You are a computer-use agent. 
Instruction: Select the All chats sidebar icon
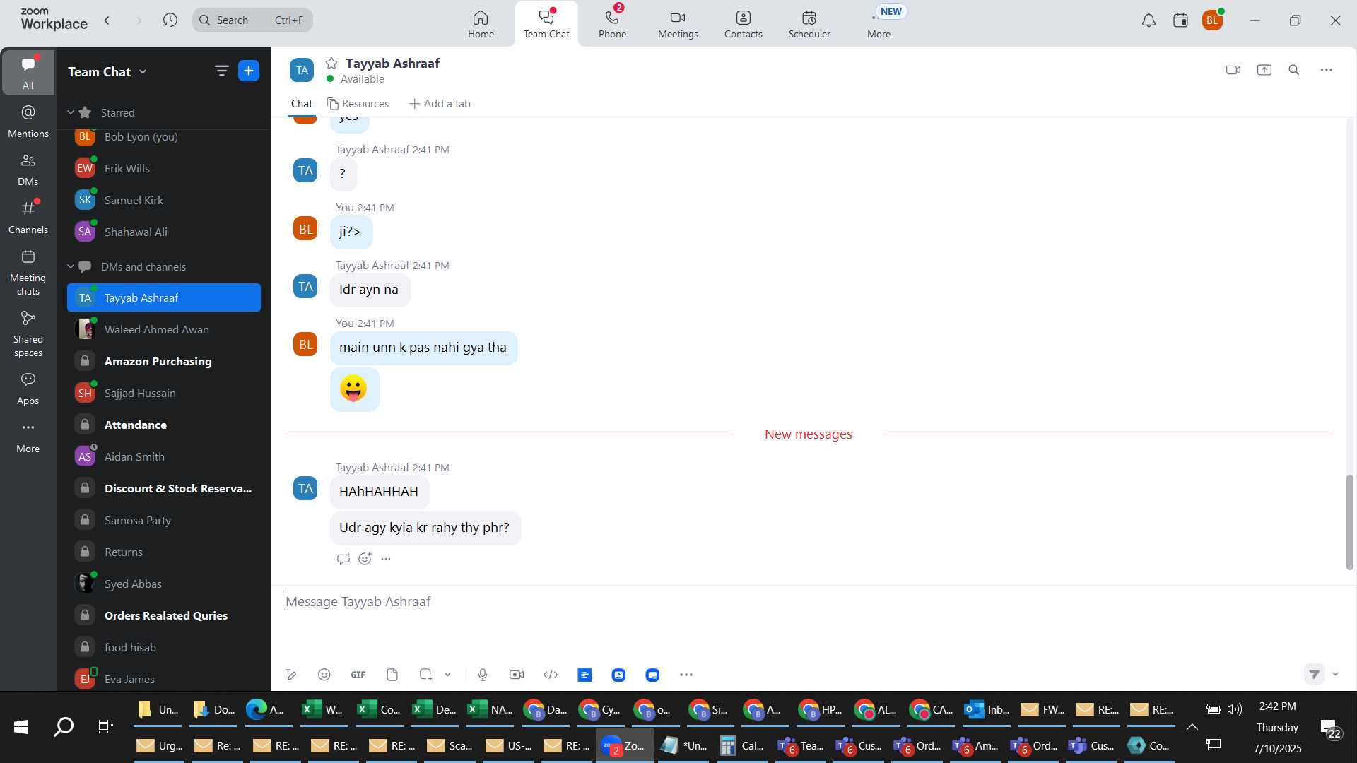pyautogui.click(x=28, y=73)
